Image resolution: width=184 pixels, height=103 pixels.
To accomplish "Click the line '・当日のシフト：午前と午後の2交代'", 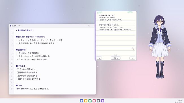I will [x=32, y=60].
